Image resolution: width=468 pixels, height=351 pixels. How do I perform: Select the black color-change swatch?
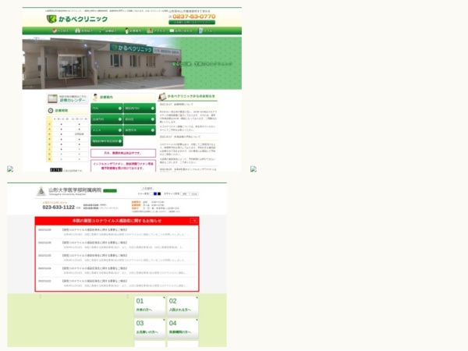coord(159,194)
